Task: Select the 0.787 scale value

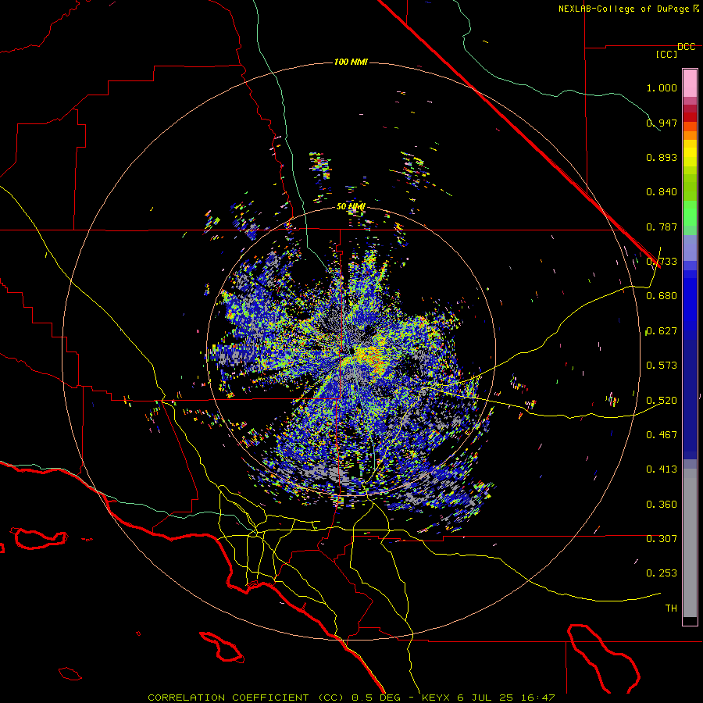Action: coord(662,227)
